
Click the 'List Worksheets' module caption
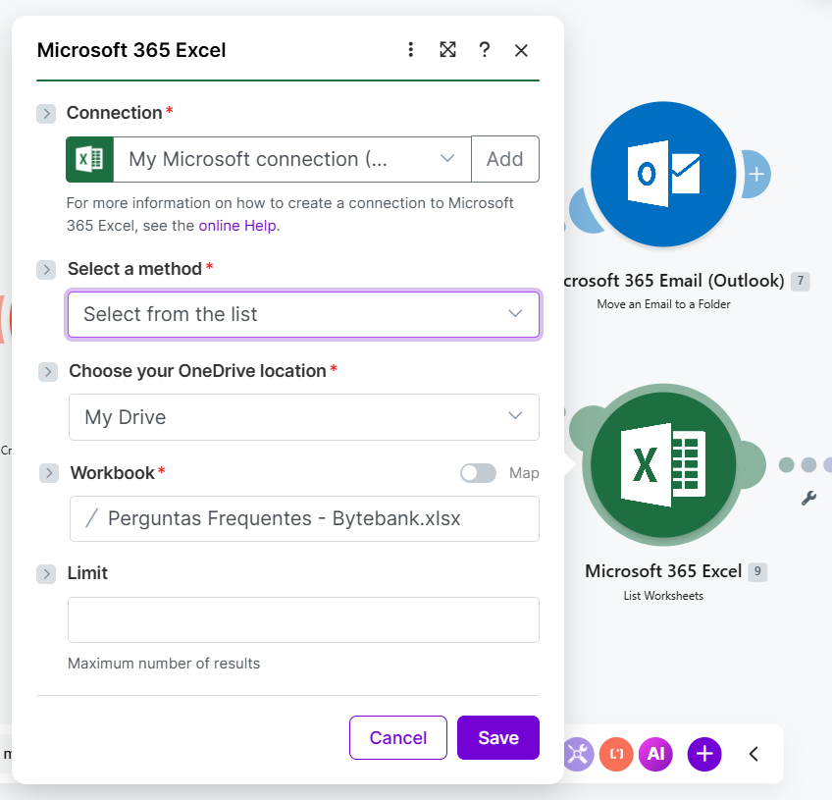point(663,596)
